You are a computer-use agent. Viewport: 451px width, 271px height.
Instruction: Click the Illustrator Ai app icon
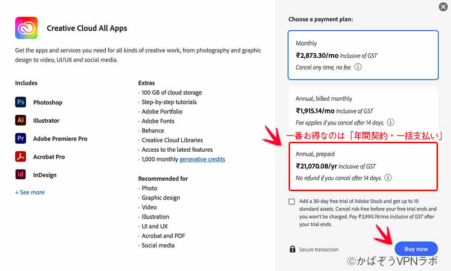point(20,120)
